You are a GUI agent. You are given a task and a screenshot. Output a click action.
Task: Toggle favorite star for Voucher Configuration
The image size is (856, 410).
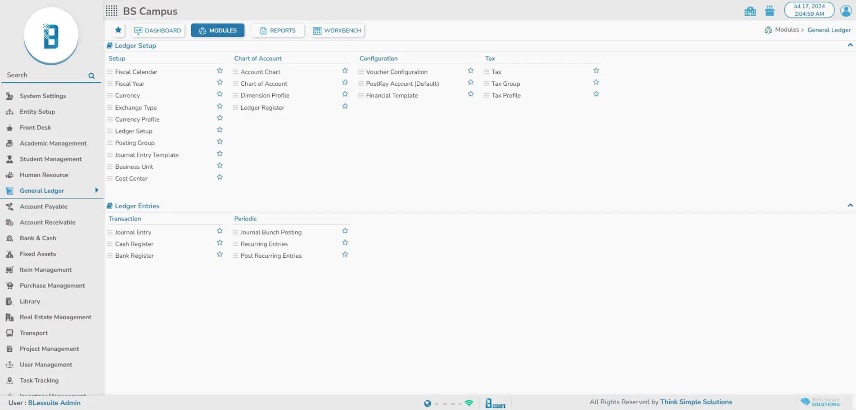(470, 71)
